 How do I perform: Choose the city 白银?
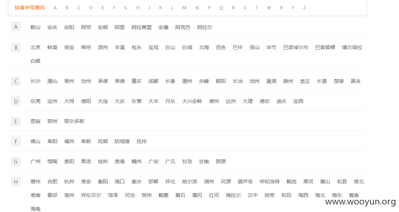[35, 61]
